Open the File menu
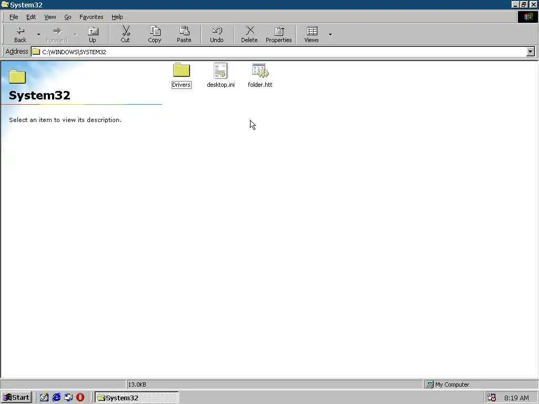539x404 pixels. (x=14, y=17)
